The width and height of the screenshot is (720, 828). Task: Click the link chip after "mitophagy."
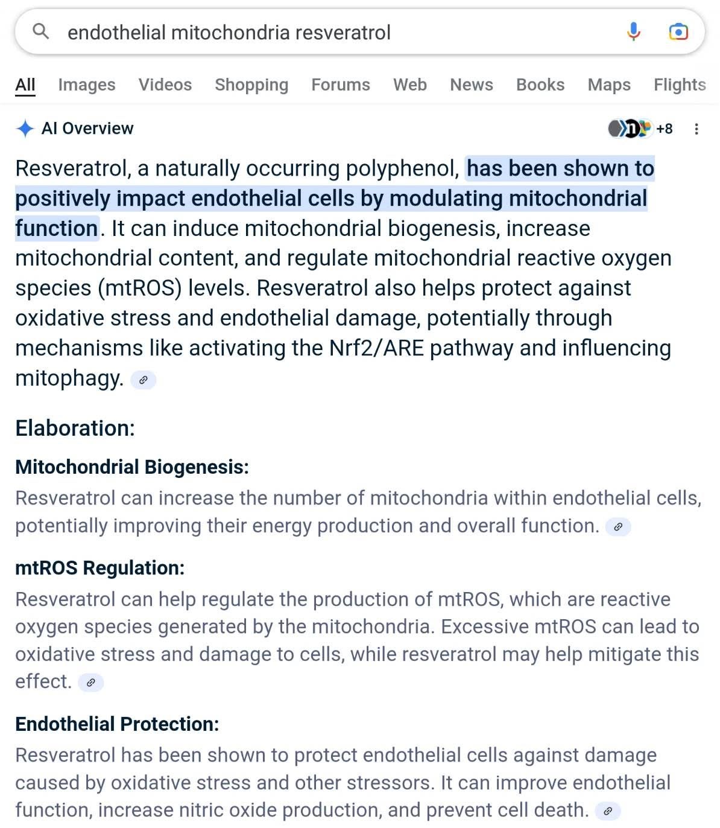144,380
